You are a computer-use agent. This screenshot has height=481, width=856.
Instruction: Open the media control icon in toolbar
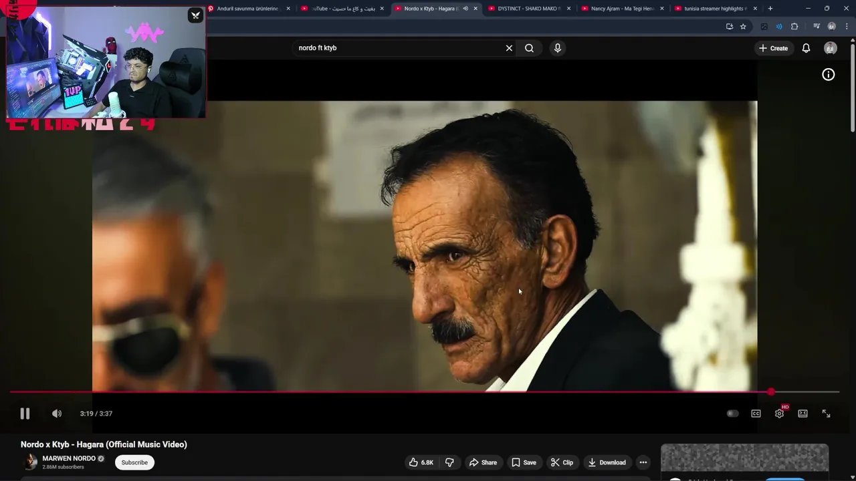[x=817, y=27]
